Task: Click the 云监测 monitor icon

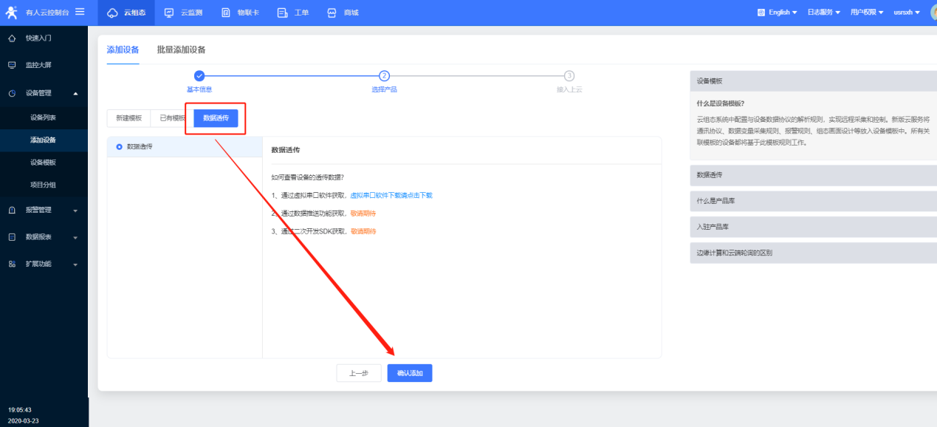Action: point(169,13)
